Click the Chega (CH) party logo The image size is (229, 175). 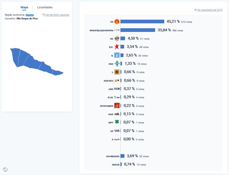[117, 39]
